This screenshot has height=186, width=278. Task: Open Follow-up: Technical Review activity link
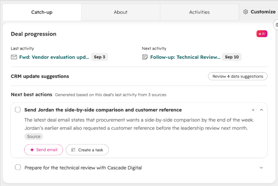(185, 57)
